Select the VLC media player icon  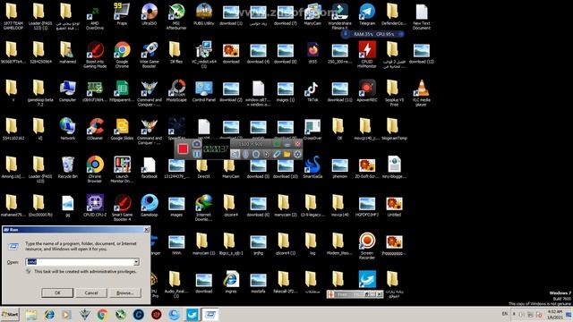point(422,93)
